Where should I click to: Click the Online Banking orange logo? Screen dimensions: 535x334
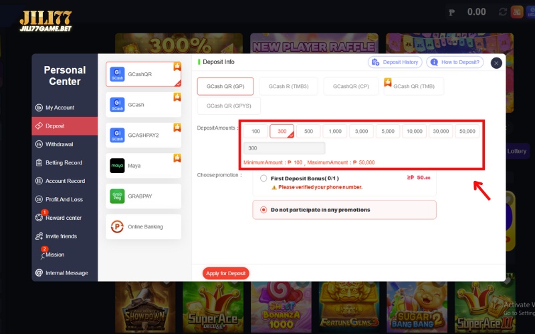click(x=117, y=226)
